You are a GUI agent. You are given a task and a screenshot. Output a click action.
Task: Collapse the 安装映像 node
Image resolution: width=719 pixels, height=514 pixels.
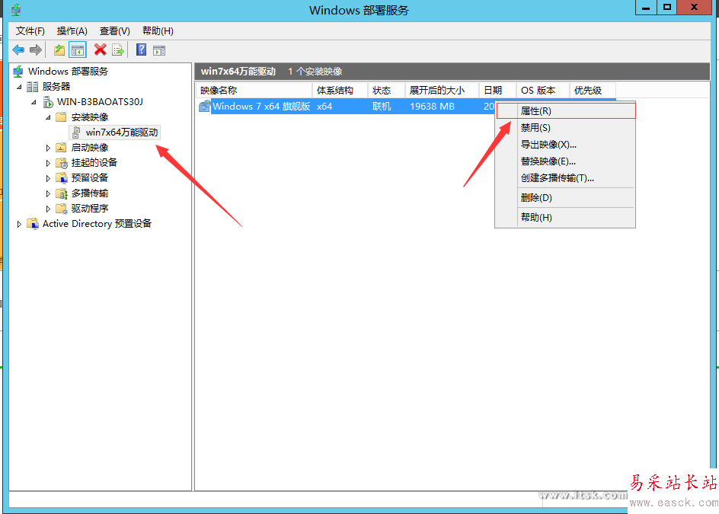coord(48,117)
